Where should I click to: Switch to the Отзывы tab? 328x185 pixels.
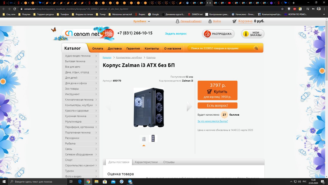[169, 162]
